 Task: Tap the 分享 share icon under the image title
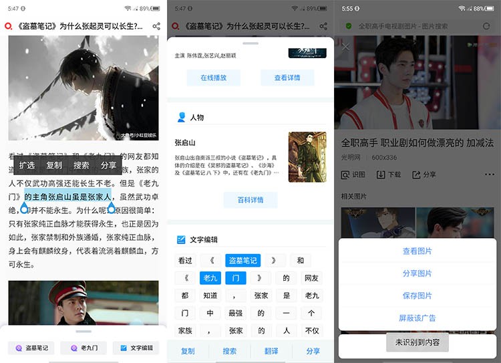416,174
